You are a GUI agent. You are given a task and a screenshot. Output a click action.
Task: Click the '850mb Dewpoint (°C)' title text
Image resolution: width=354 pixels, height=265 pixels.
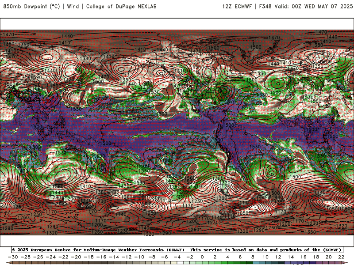point(31,6)
